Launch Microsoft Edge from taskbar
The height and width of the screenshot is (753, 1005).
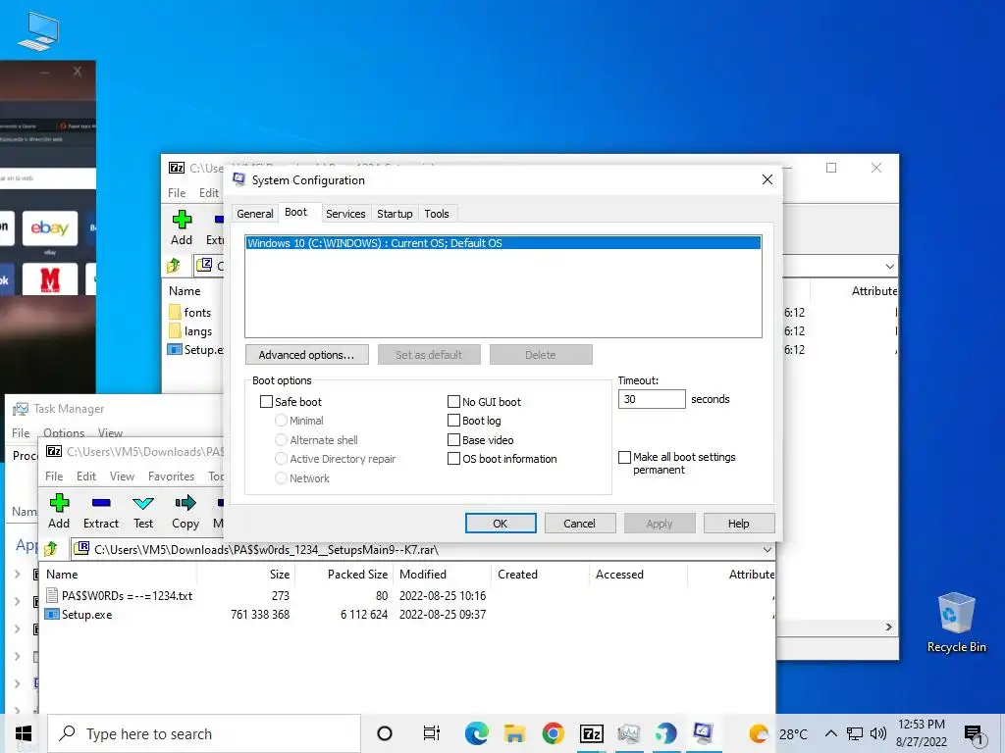(476, 733)
